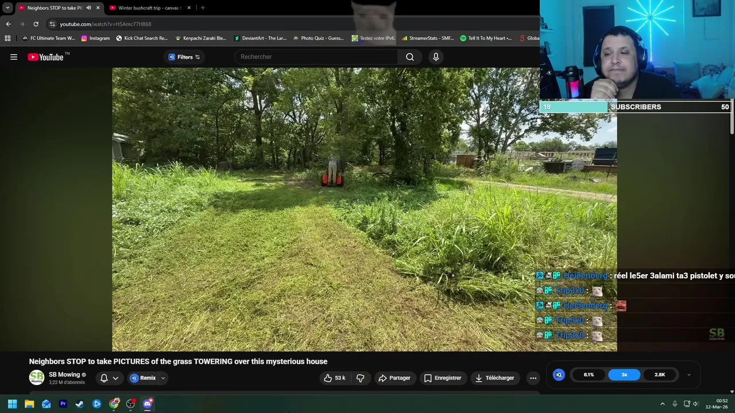Open the YouTube hamburger guide menu

pyautogui.click(x=14, y=57)
